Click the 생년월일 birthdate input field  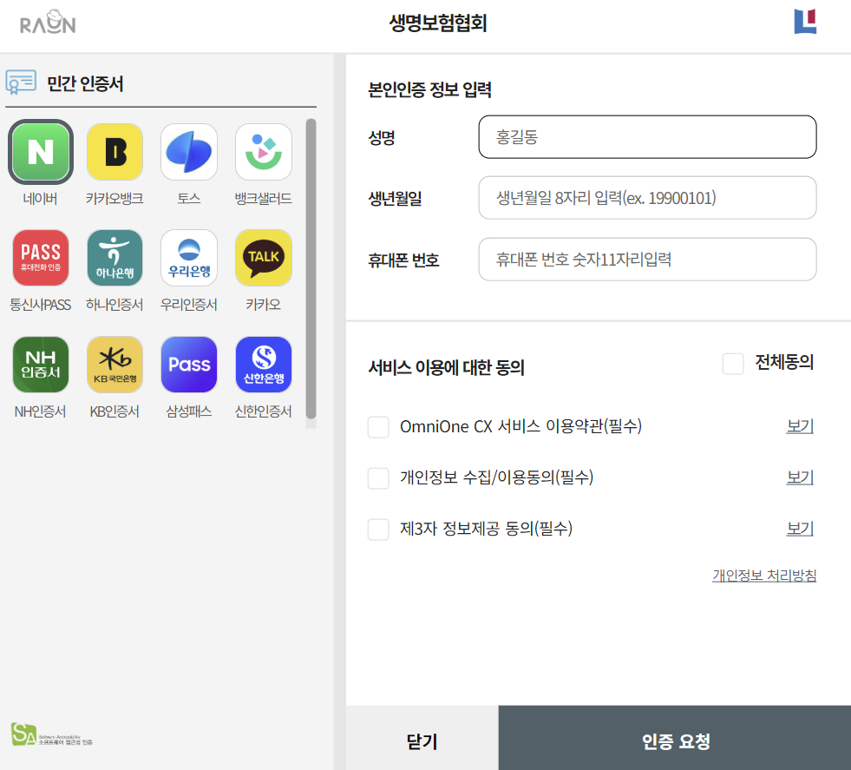click(x=647, y=198)
